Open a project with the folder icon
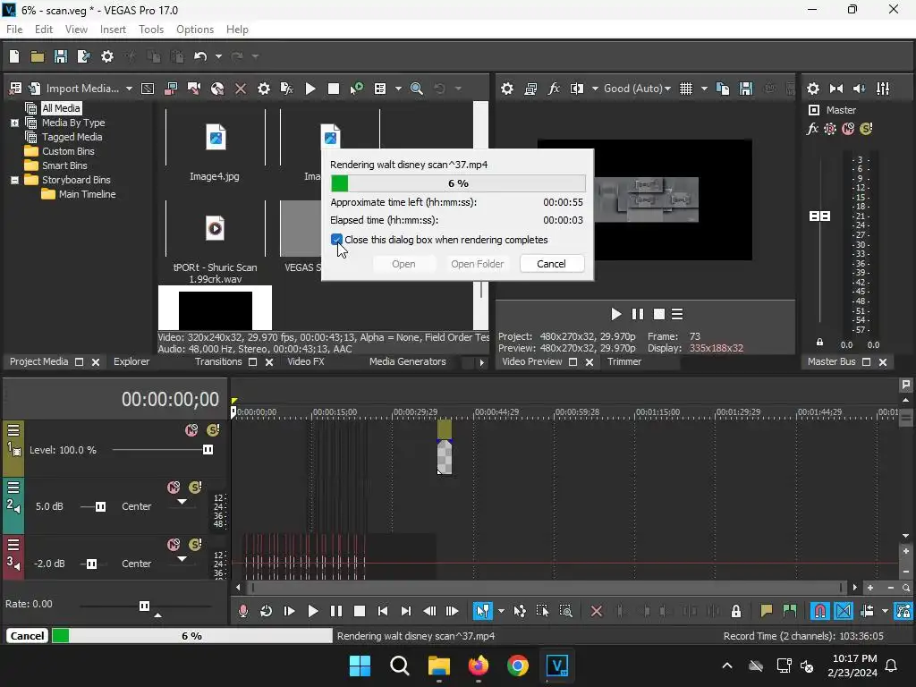916x687 pixels. click(x=38, y=56)
